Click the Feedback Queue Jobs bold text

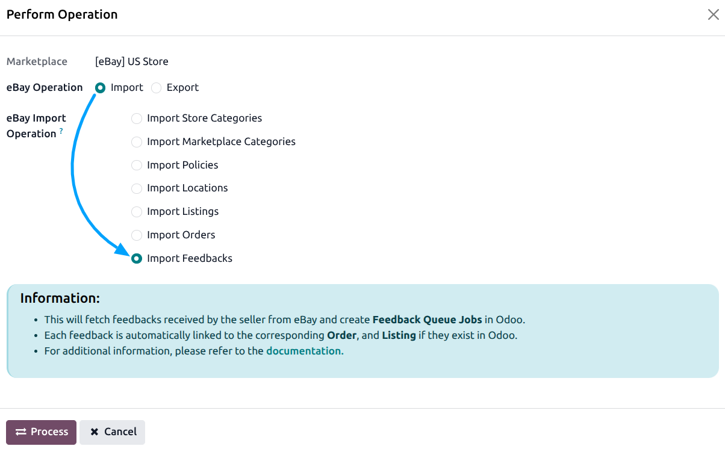[x=428, y=320]
